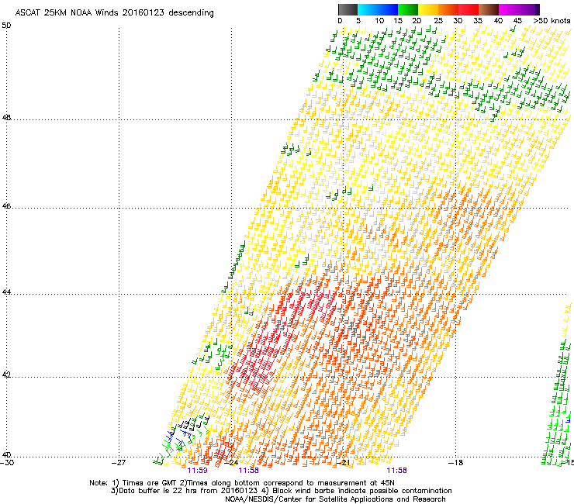Click the longitude label '-27'
This screenshot has height=504, width=574.
point(118,463)
